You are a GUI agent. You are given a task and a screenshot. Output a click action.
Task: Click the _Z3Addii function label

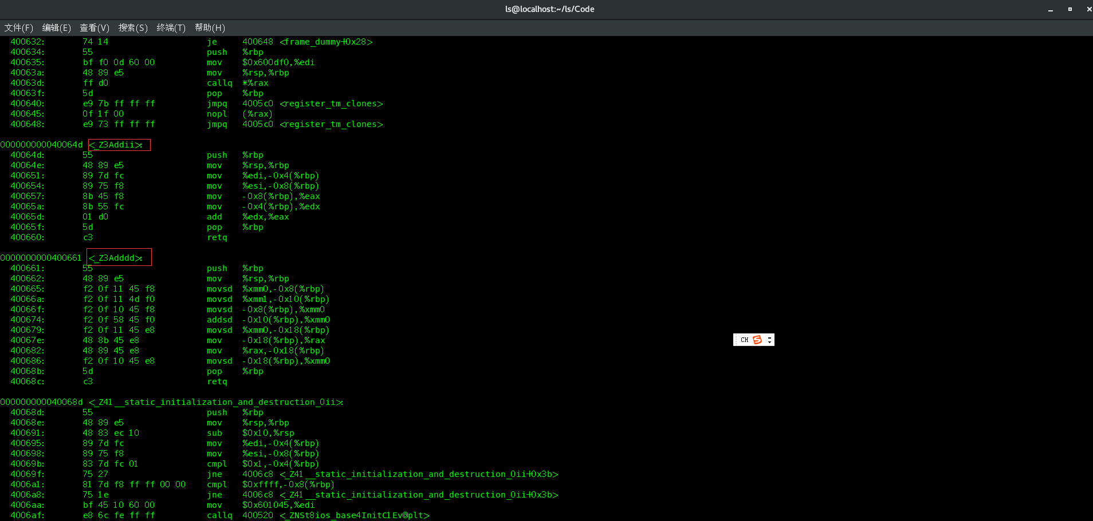(x=116, y=145)
